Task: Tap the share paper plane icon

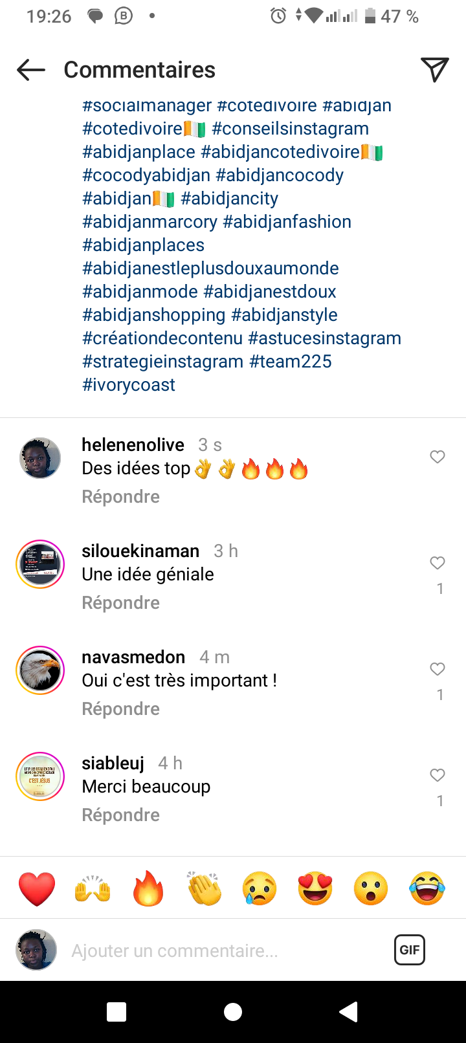Action: (434, 70)
